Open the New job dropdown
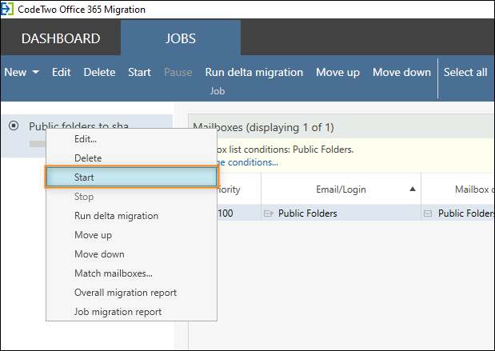The width and height of the screenshot is (495, 351). pyautogui.click(x=22, y=72)
